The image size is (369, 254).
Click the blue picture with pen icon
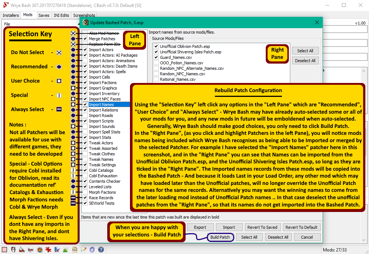tap(57, 250)
